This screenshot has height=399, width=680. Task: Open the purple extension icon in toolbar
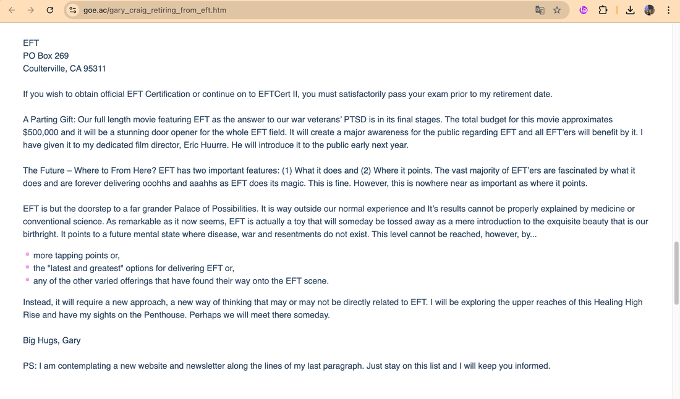tap(584, 10)
